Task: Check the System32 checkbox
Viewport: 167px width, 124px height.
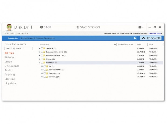Action: click(45, 73)
